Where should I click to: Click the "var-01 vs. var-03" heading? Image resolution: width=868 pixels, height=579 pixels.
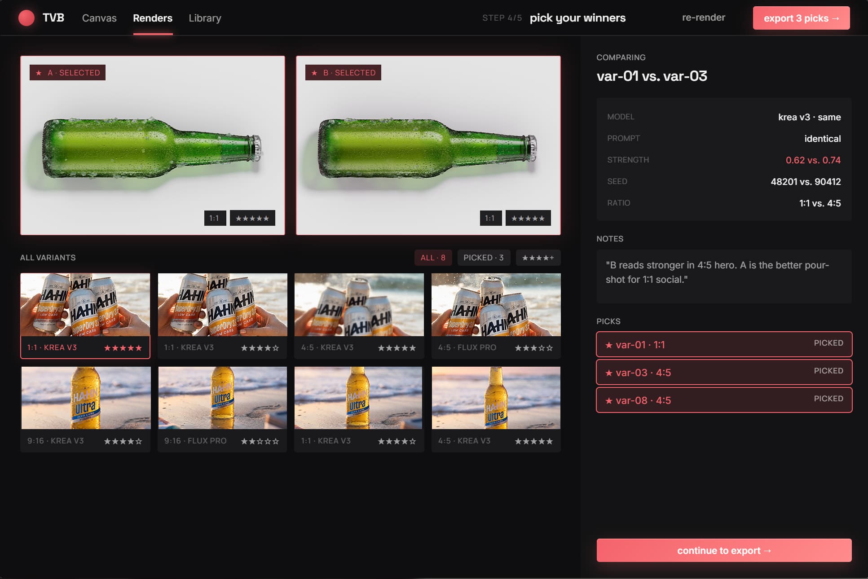(652, 76)
